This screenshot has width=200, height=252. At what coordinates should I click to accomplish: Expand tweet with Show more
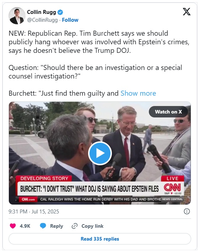[x=138, y=93]
